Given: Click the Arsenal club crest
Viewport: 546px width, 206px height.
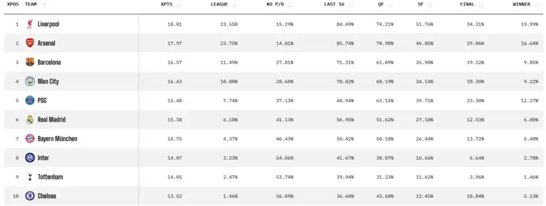Looking at the screenshot, I should click(x=30, y=43).
